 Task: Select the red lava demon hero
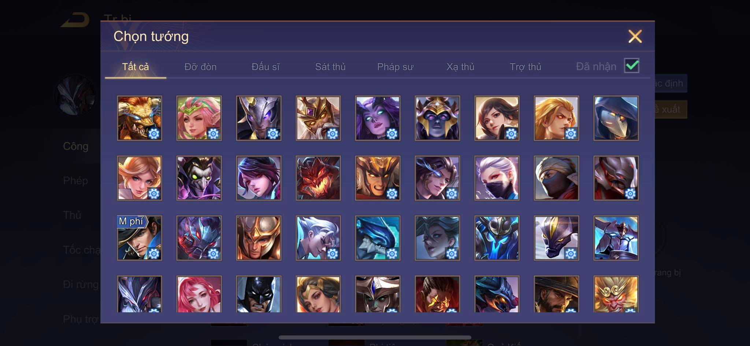318,178
